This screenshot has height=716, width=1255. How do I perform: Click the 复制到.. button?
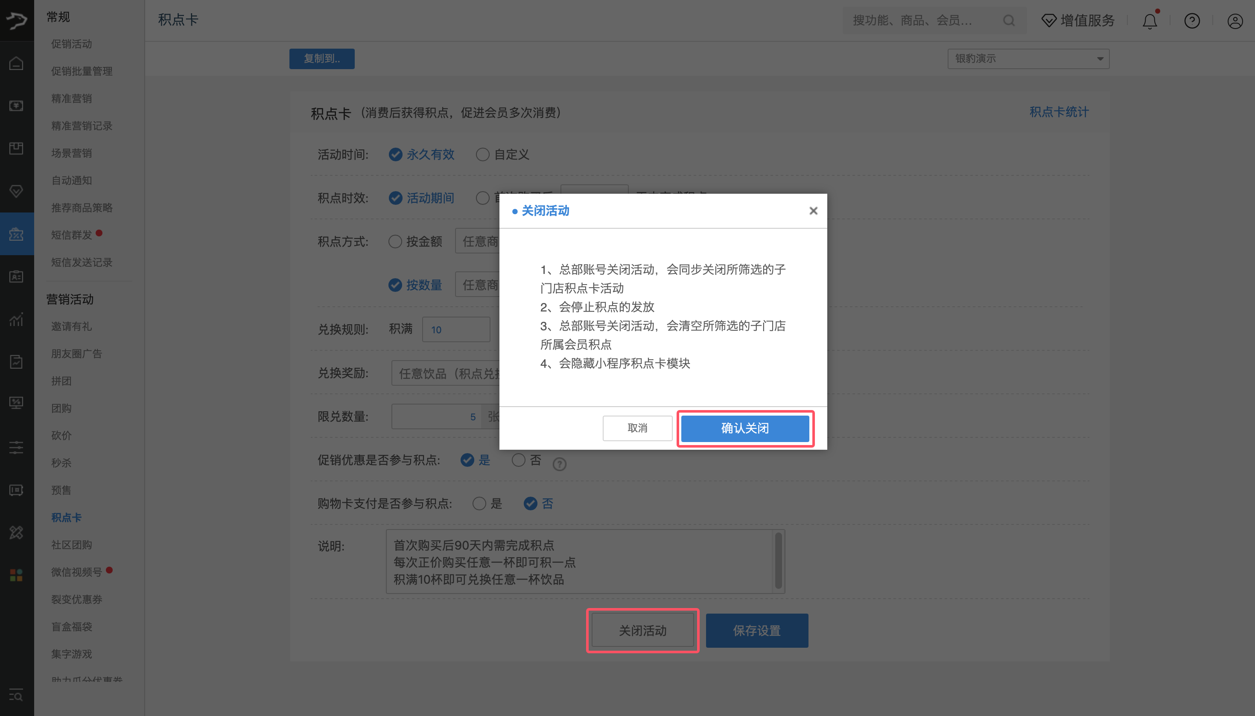coord(322,58)
